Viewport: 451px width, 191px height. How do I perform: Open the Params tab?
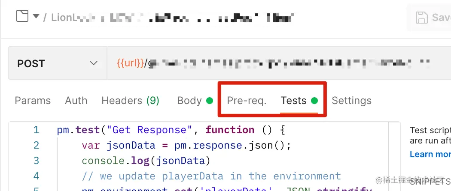(33, 101)
